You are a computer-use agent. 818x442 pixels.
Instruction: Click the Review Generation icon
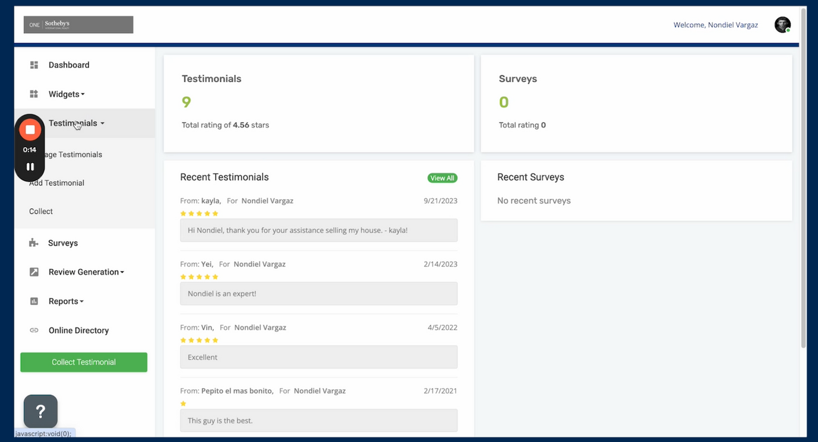34,272
